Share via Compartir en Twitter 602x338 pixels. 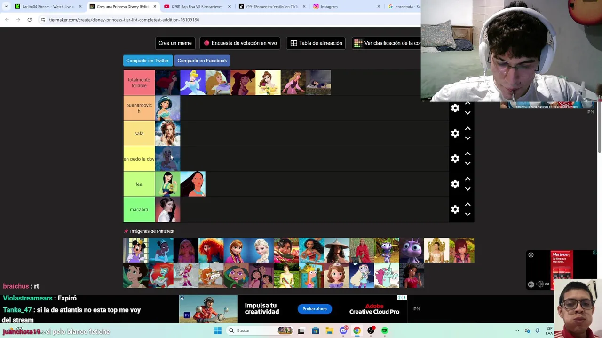(147, 61)
